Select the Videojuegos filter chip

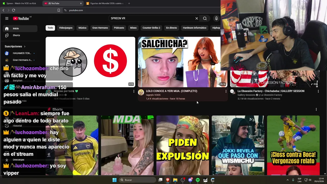click(x=66, y=28)
